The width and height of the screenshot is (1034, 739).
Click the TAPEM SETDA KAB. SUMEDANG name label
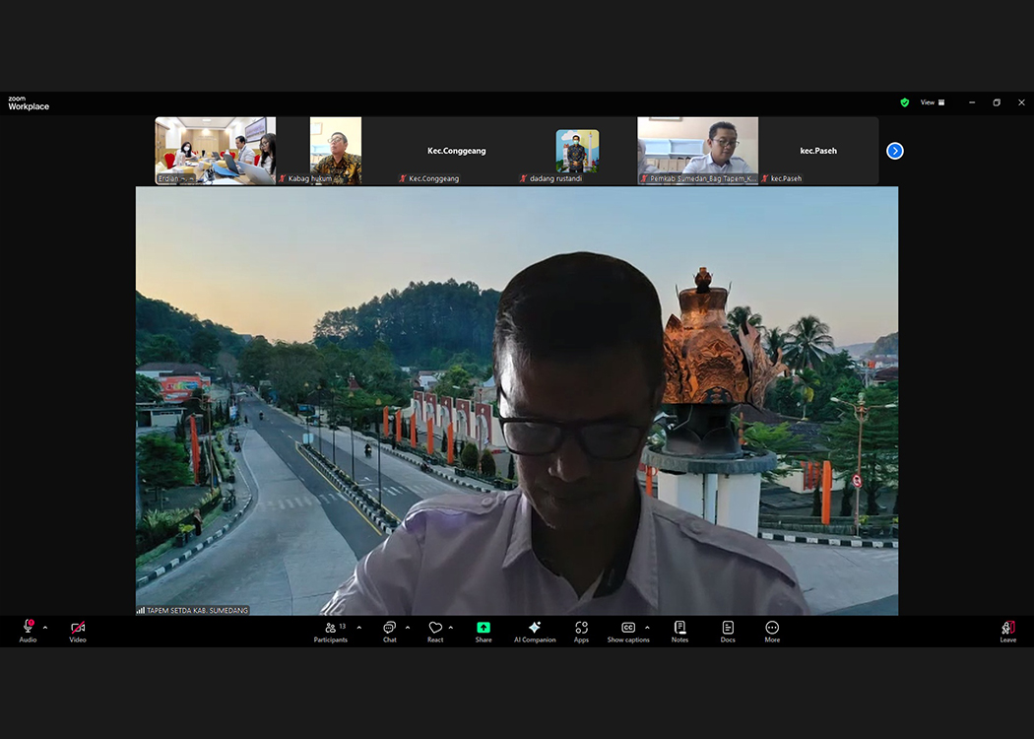click(x=197, y=610)
